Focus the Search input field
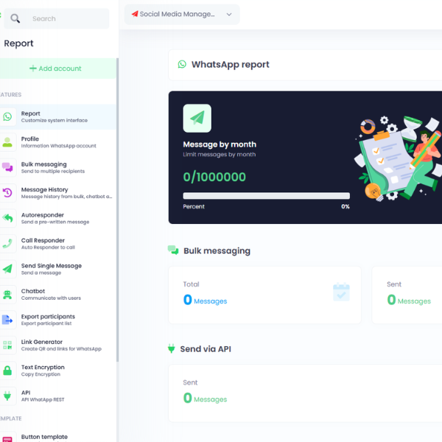 [x=66, y=18]
